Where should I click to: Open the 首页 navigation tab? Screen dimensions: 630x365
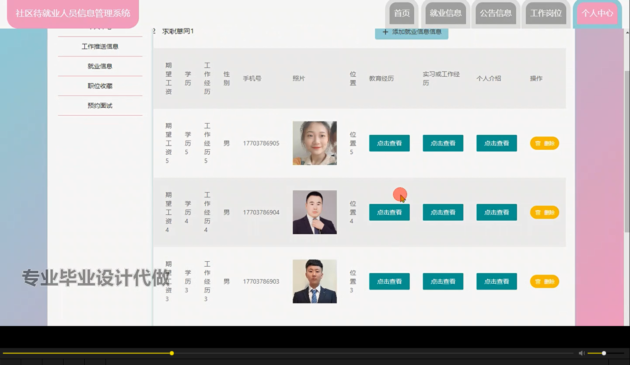tap(401, 13)
